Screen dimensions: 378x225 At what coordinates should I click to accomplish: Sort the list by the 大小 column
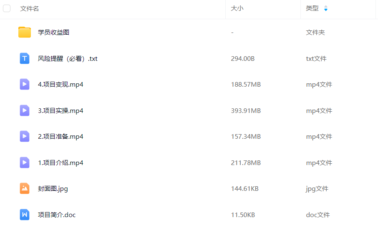[237, 8]
